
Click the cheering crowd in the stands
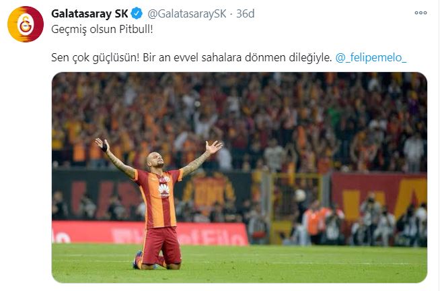(x=240, y=118)
